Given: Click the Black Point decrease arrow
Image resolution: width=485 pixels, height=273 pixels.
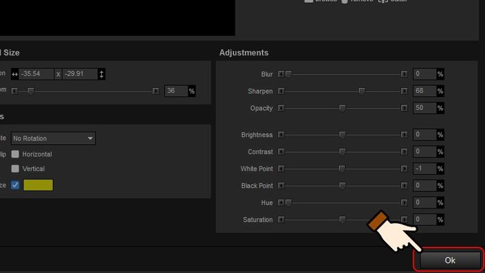Looking at the screenshot, I should tap(281, 186).
